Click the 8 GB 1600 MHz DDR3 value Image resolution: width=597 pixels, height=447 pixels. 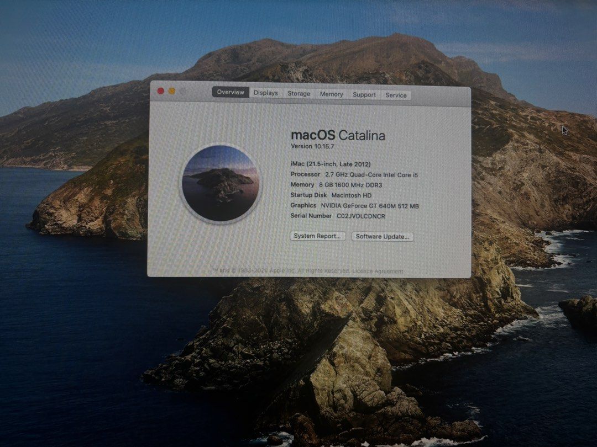tap(350, 185)
